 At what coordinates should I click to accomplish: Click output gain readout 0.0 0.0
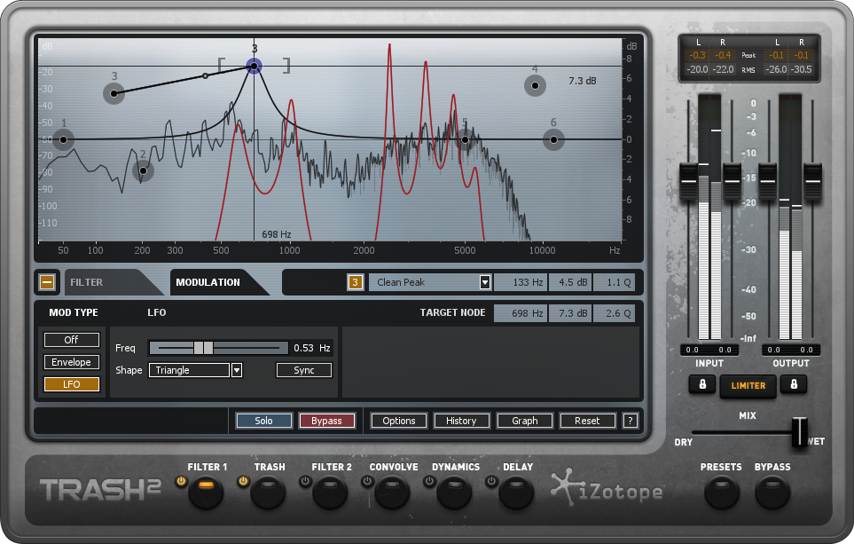(790, 350)
